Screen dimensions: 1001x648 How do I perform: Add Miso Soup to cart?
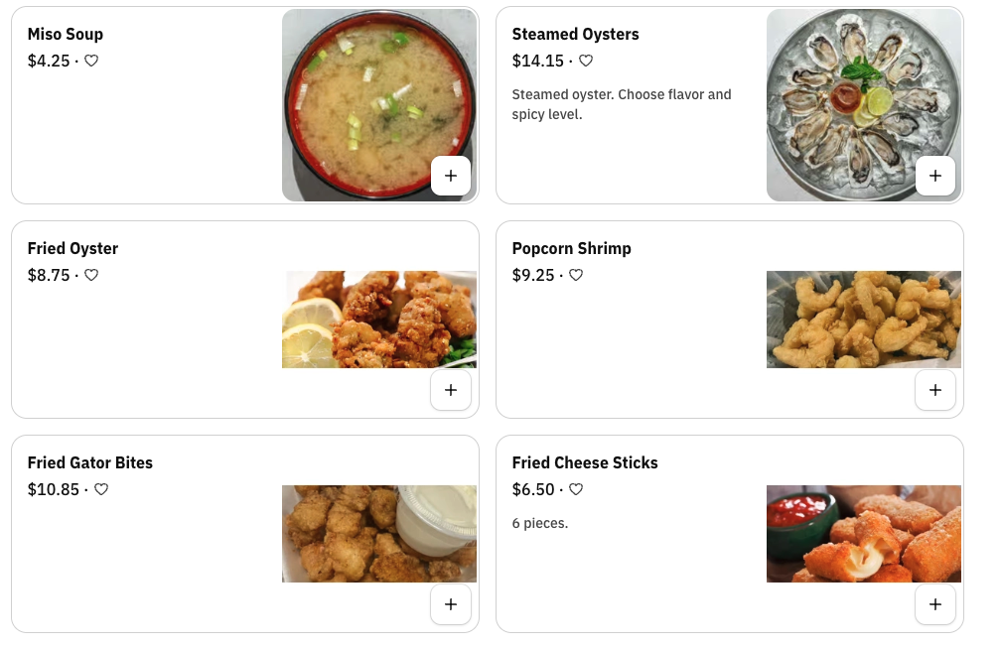point(451,176)
